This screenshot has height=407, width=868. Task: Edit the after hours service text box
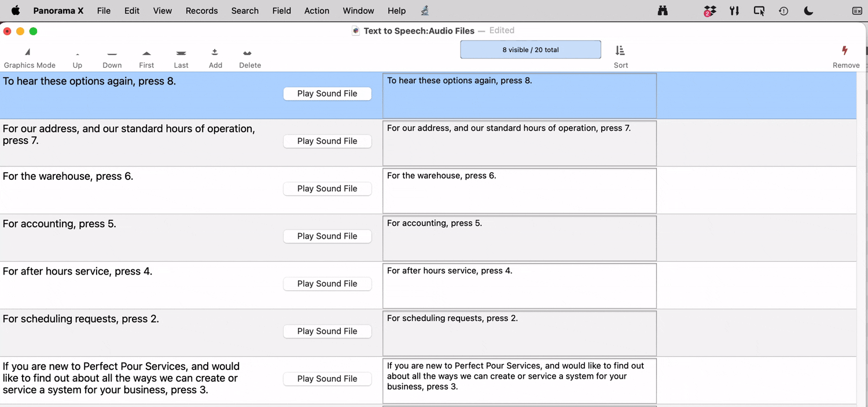519,286
